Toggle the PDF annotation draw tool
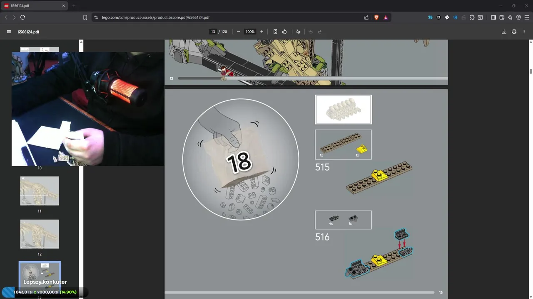 [x=298, y=32]
